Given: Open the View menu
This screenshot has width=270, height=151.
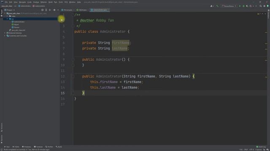Looking at the screenshot, I should coord(16,2).
